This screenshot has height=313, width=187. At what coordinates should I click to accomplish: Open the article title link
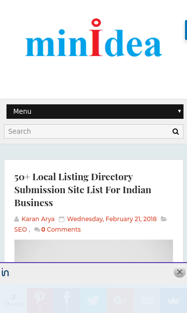(83, 190)
